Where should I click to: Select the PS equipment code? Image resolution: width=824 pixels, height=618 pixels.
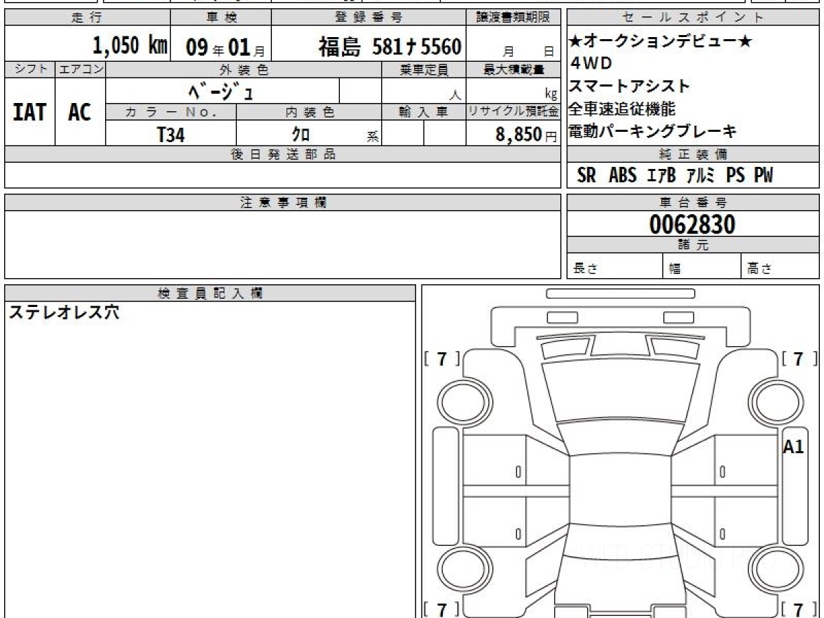pyautogui.click(x=735, y=176)
